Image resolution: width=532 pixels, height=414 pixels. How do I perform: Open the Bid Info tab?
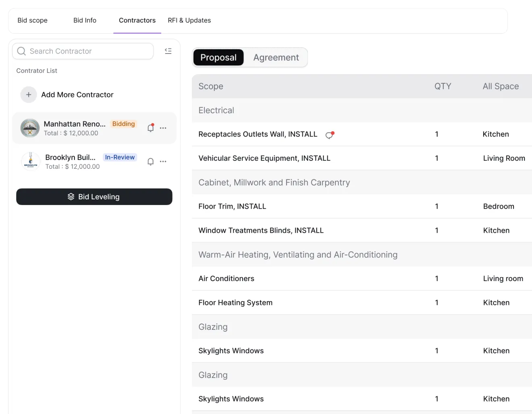click(85, 20)
